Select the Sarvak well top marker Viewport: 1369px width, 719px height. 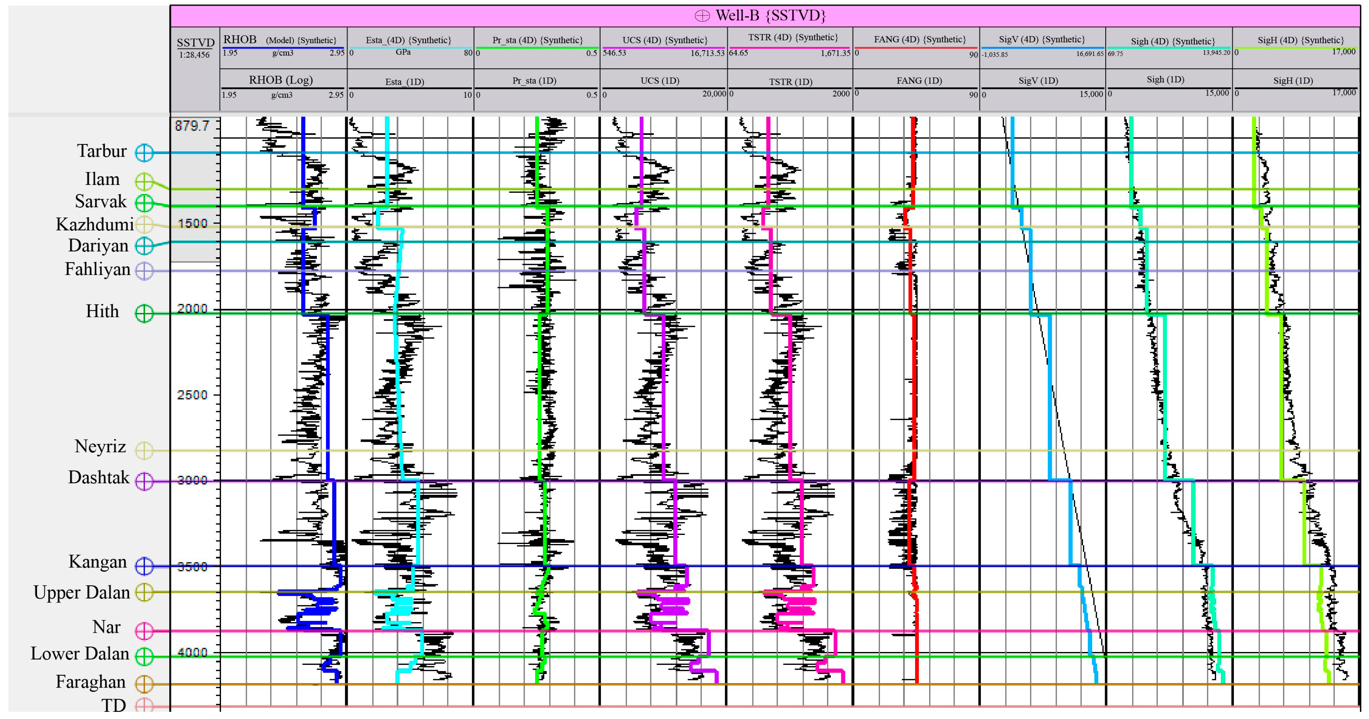click(144, 203)
